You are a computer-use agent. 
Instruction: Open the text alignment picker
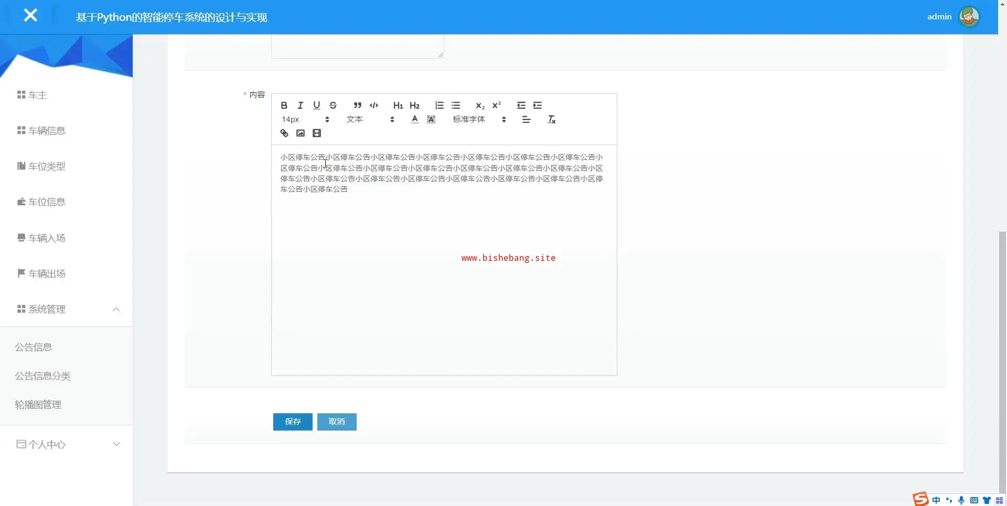526,119
